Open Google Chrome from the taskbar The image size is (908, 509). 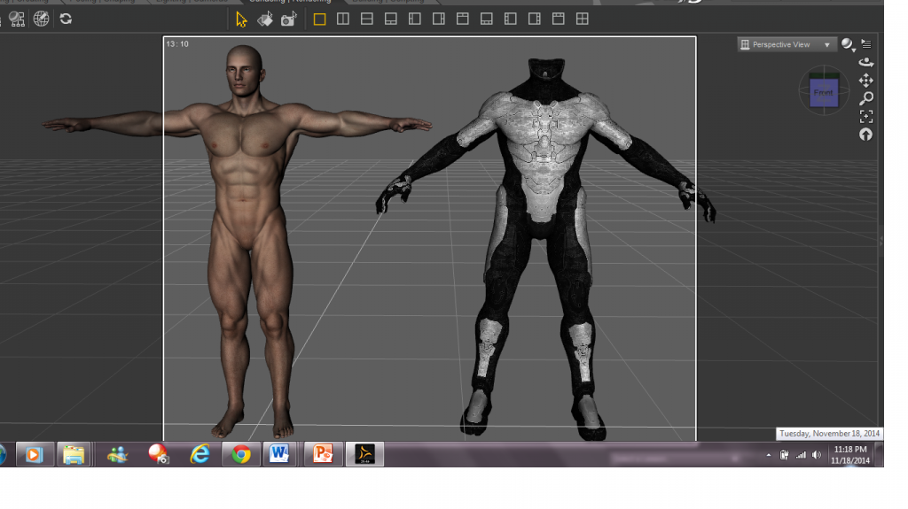[x=240, y=455]
